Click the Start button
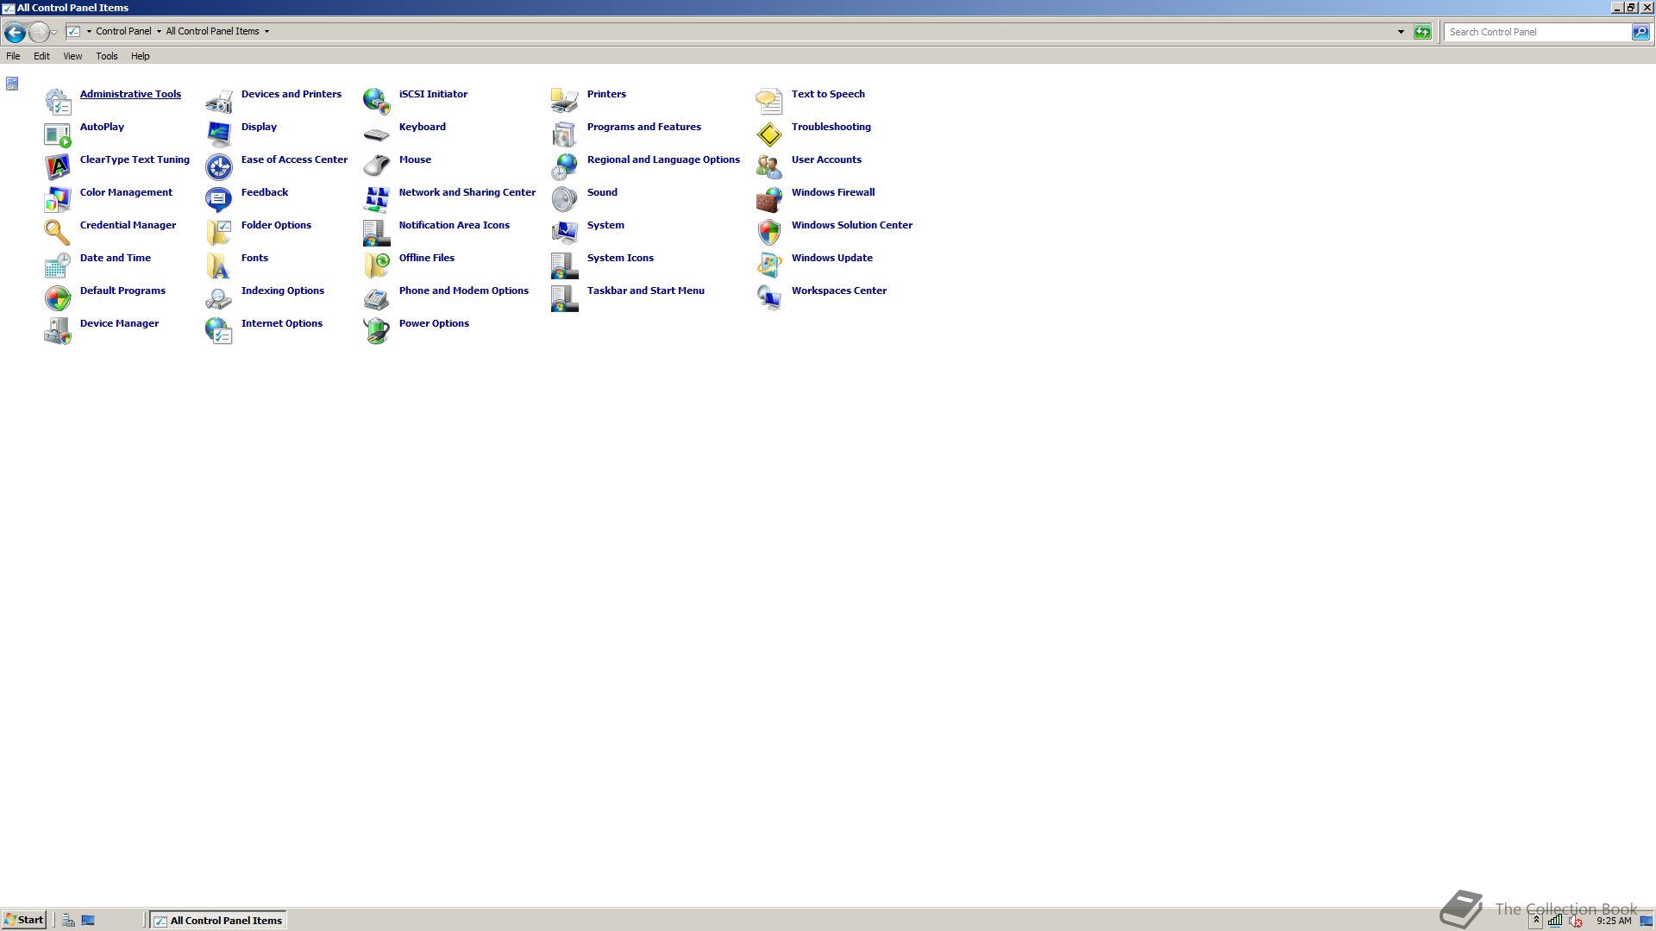The height and width of the screenshot is (931, 1656). tap(24, 920)
